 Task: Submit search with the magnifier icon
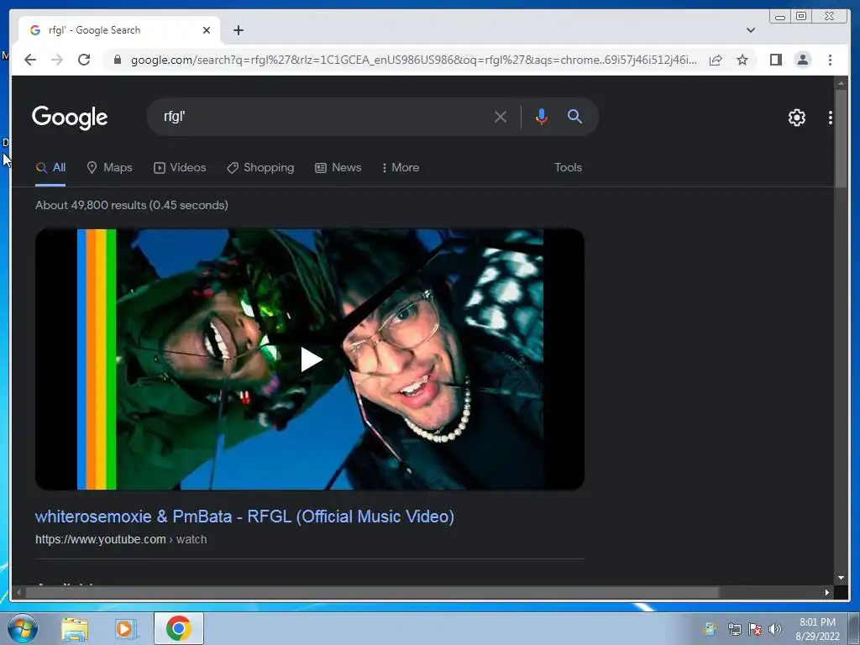click(x=574, y=116)
